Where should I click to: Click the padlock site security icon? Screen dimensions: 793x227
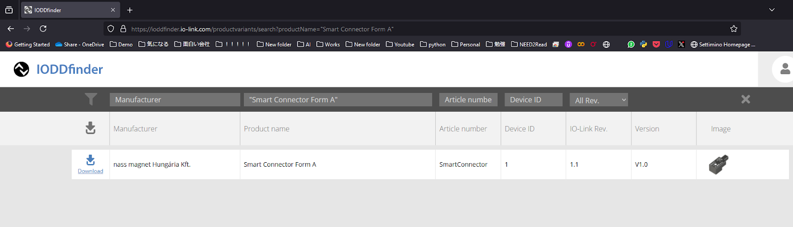(123, 29)
